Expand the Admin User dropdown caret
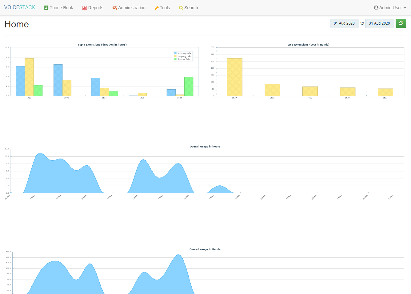 (405, 8)
